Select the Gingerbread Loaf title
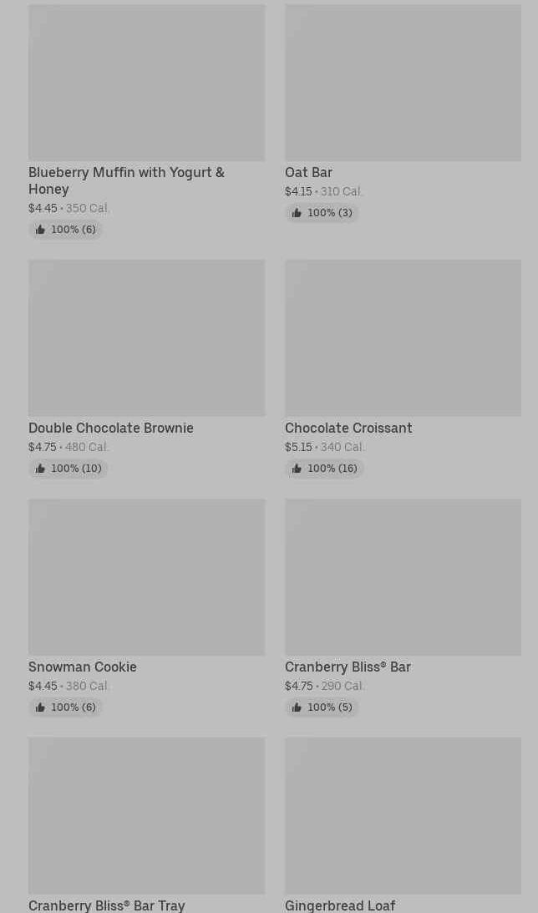 click(x=340, y=905)
